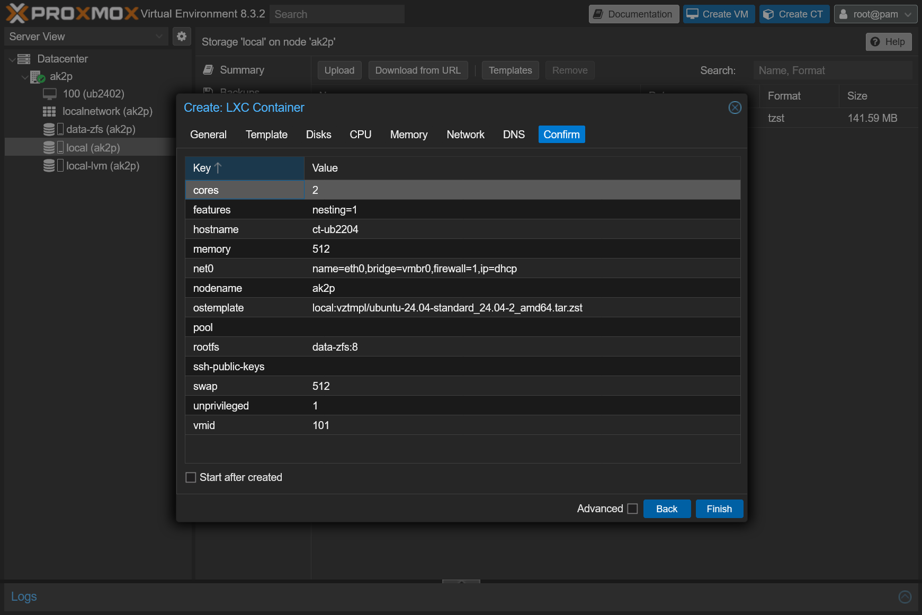Click the Help question mark icon
This screenshot has width=922, height=615.
click(x=875, y=42)
